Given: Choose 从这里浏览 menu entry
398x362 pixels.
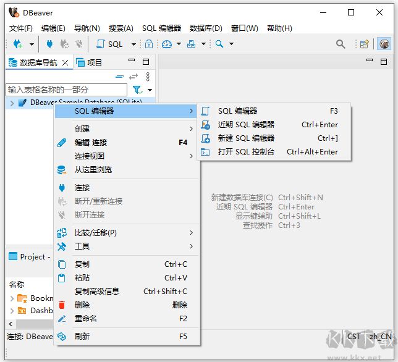Looking at the screenshot, I should pyautogui.click(x=125, y=170).
